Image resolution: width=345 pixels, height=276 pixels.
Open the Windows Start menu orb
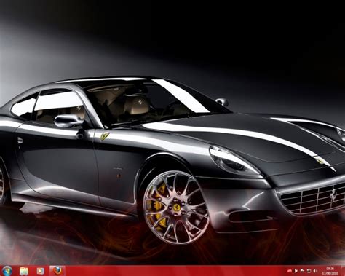coord(7,271)
